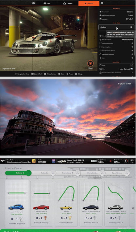Open the Custom pre-set effects dropdown
The image size is (136, 232).
pyautogui.click(x=116, y=27)
